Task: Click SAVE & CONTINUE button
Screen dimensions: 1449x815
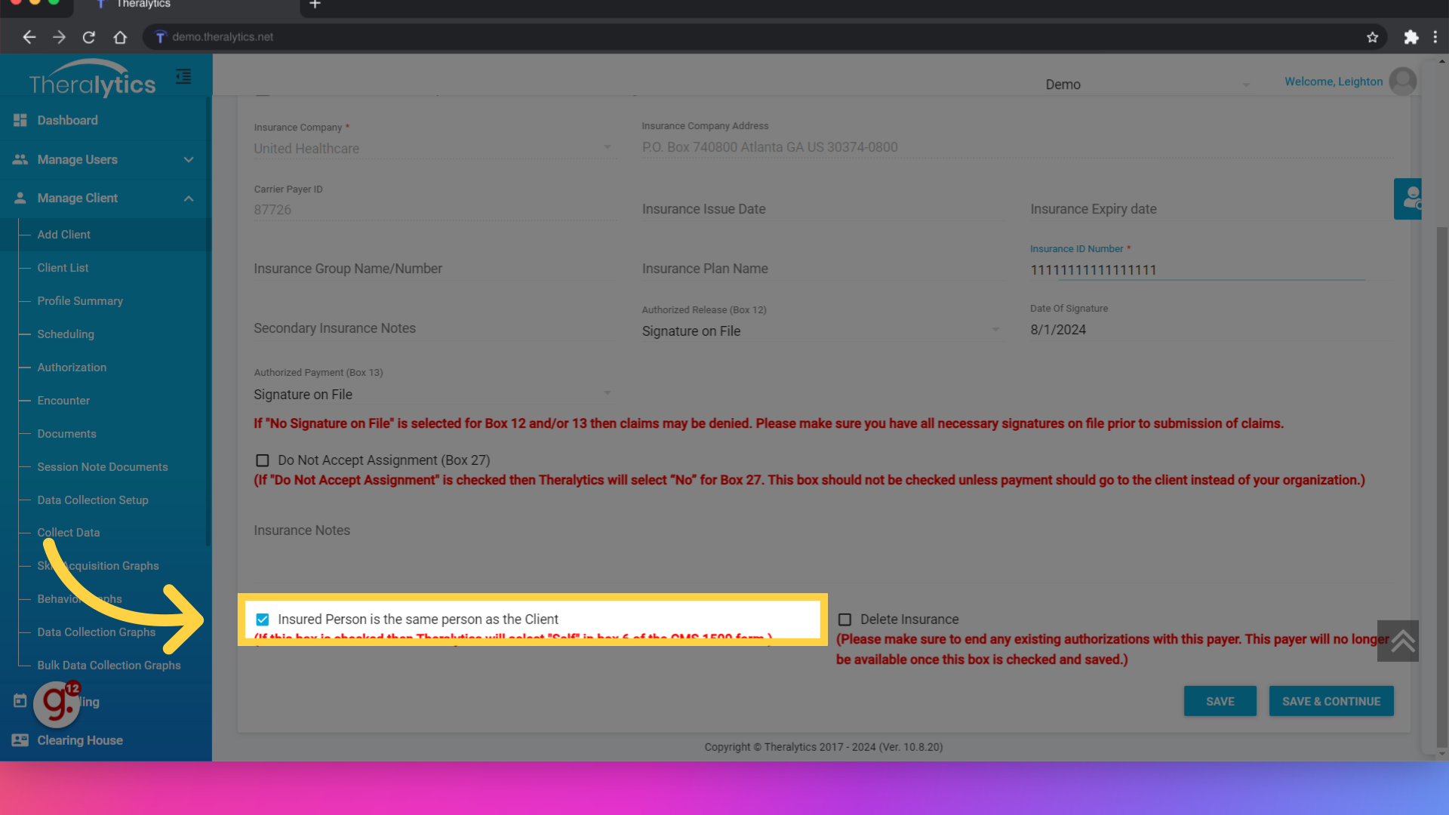Action: [x=1331, y=700]
